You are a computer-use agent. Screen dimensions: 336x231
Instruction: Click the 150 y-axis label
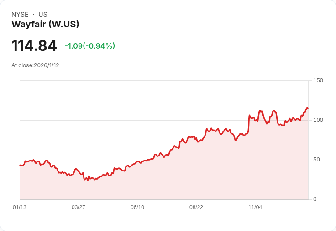[318, 80]
